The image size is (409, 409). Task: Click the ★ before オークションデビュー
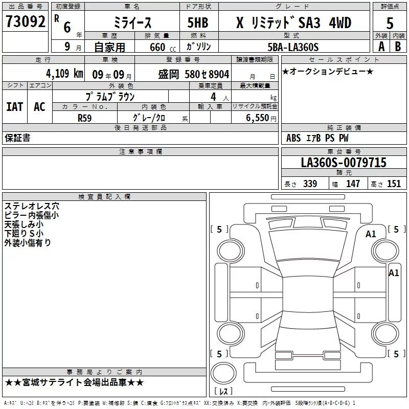(x=286, y=71)
